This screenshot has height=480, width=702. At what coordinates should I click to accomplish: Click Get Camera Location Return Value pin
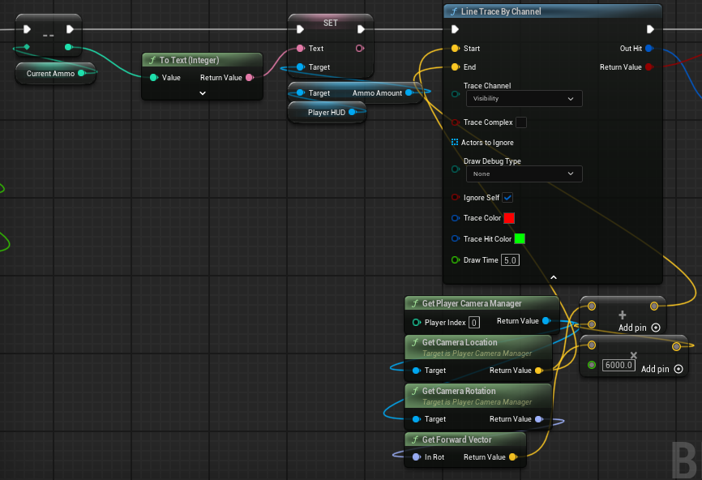[539, 371]
